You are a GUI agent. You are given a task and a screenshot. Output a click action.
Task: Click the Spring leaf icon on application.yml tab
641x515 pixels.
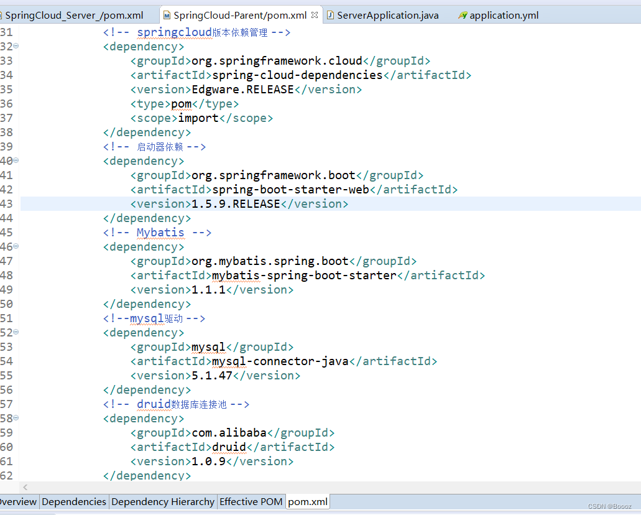(x=463, y=16)
